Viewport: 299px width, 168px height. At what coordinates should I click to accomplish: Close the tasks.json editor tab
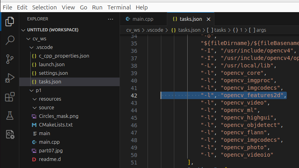(209, 19)
